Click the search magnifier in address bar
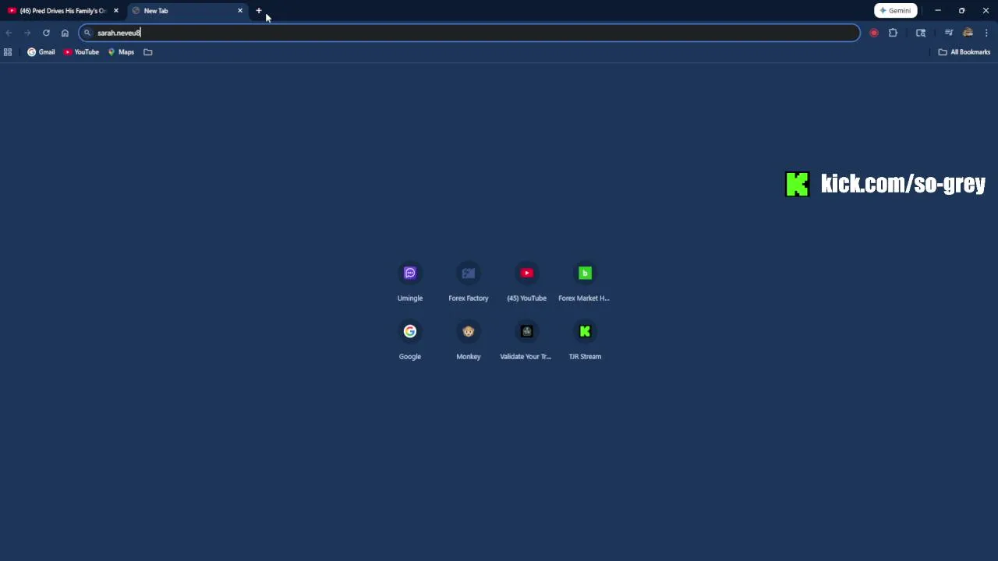The height and width of the screenshot is (561, 998). (87, 33)
